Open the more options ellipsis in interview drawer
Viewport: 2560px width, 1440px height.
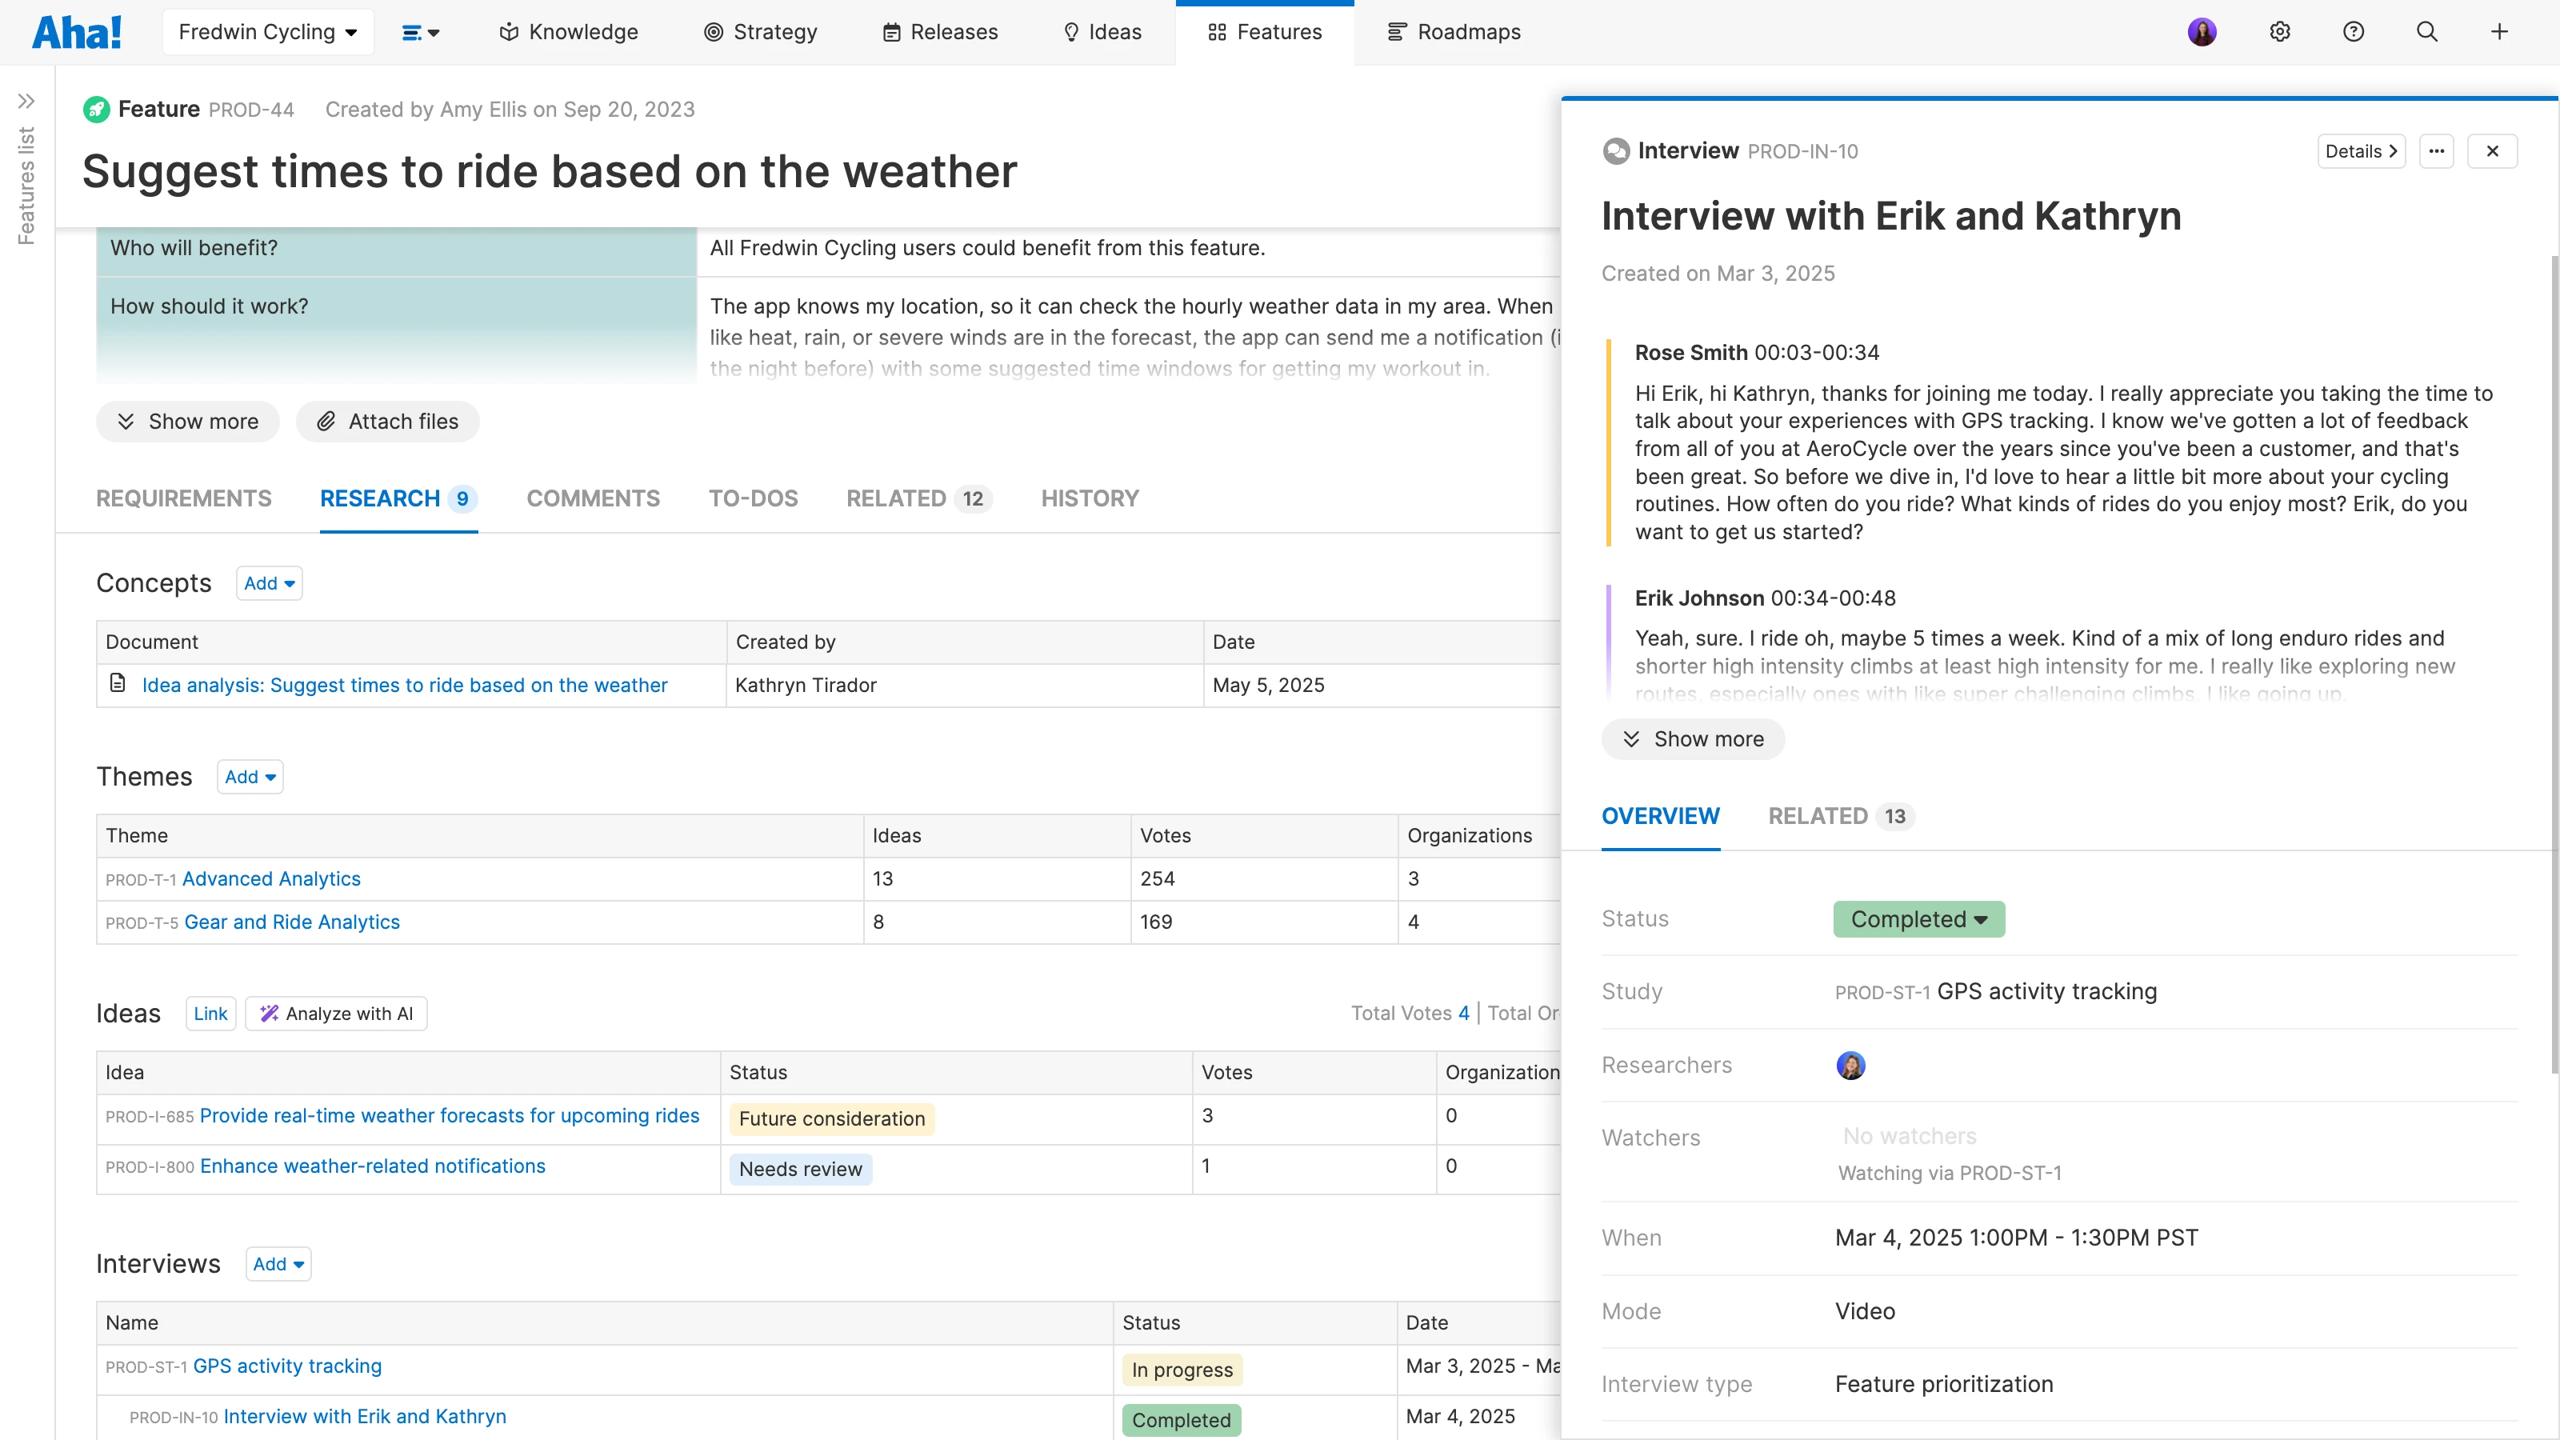coord(2437,151)
